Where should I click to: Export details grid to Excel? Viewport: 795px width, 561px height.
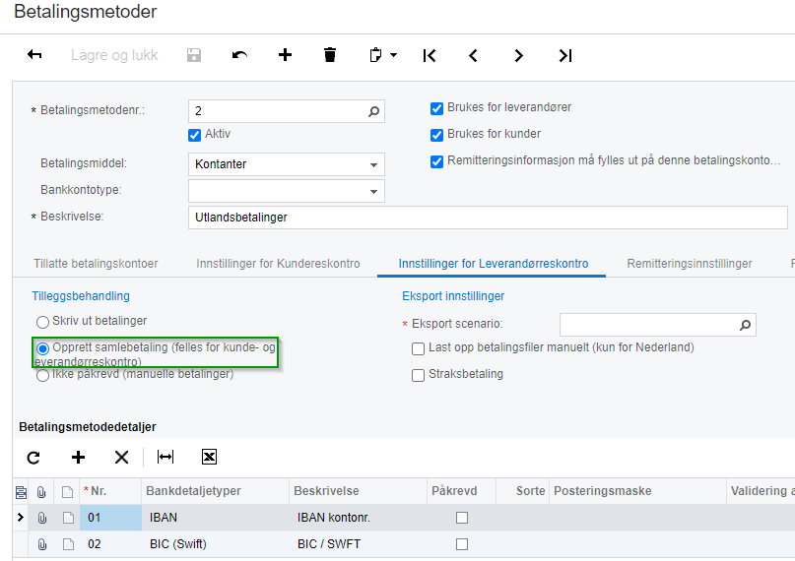click(209, 457)
